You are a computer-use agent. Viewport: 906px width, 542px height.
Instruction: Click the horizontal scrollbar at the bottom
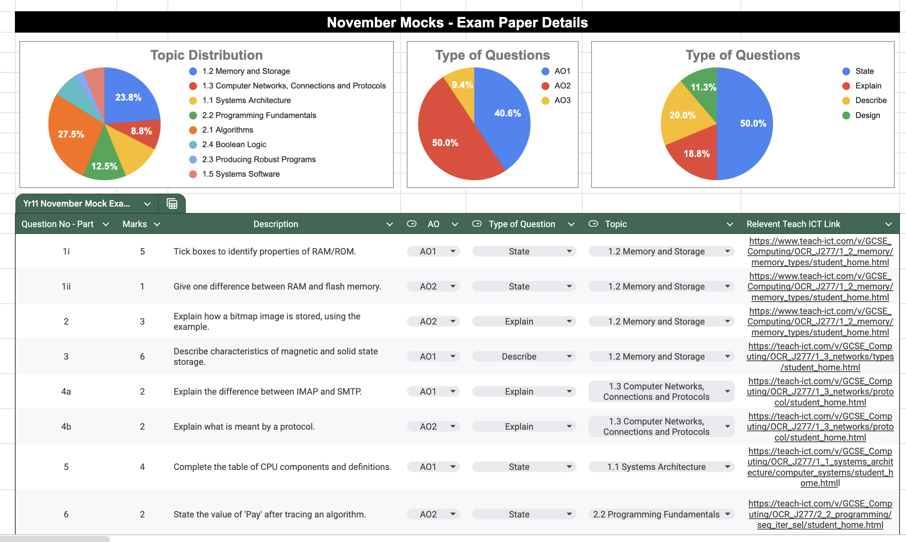(55, 539)
